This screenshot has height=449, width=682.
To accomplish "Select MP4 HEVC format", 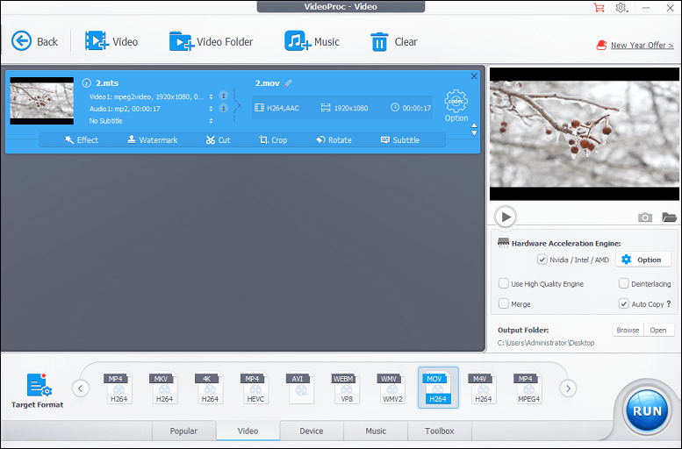I will (255, 388).
